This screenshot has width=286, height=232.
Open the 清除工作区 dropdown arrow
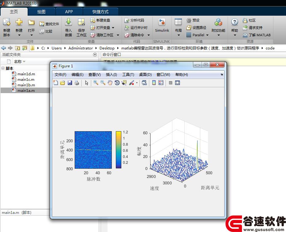pos(118,35)
